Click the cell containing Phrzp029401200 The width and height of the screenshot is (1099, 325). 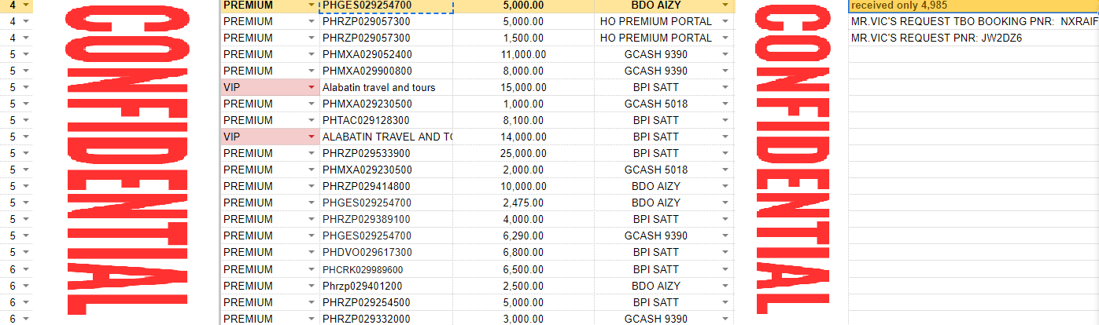click(x=385, y=285)
